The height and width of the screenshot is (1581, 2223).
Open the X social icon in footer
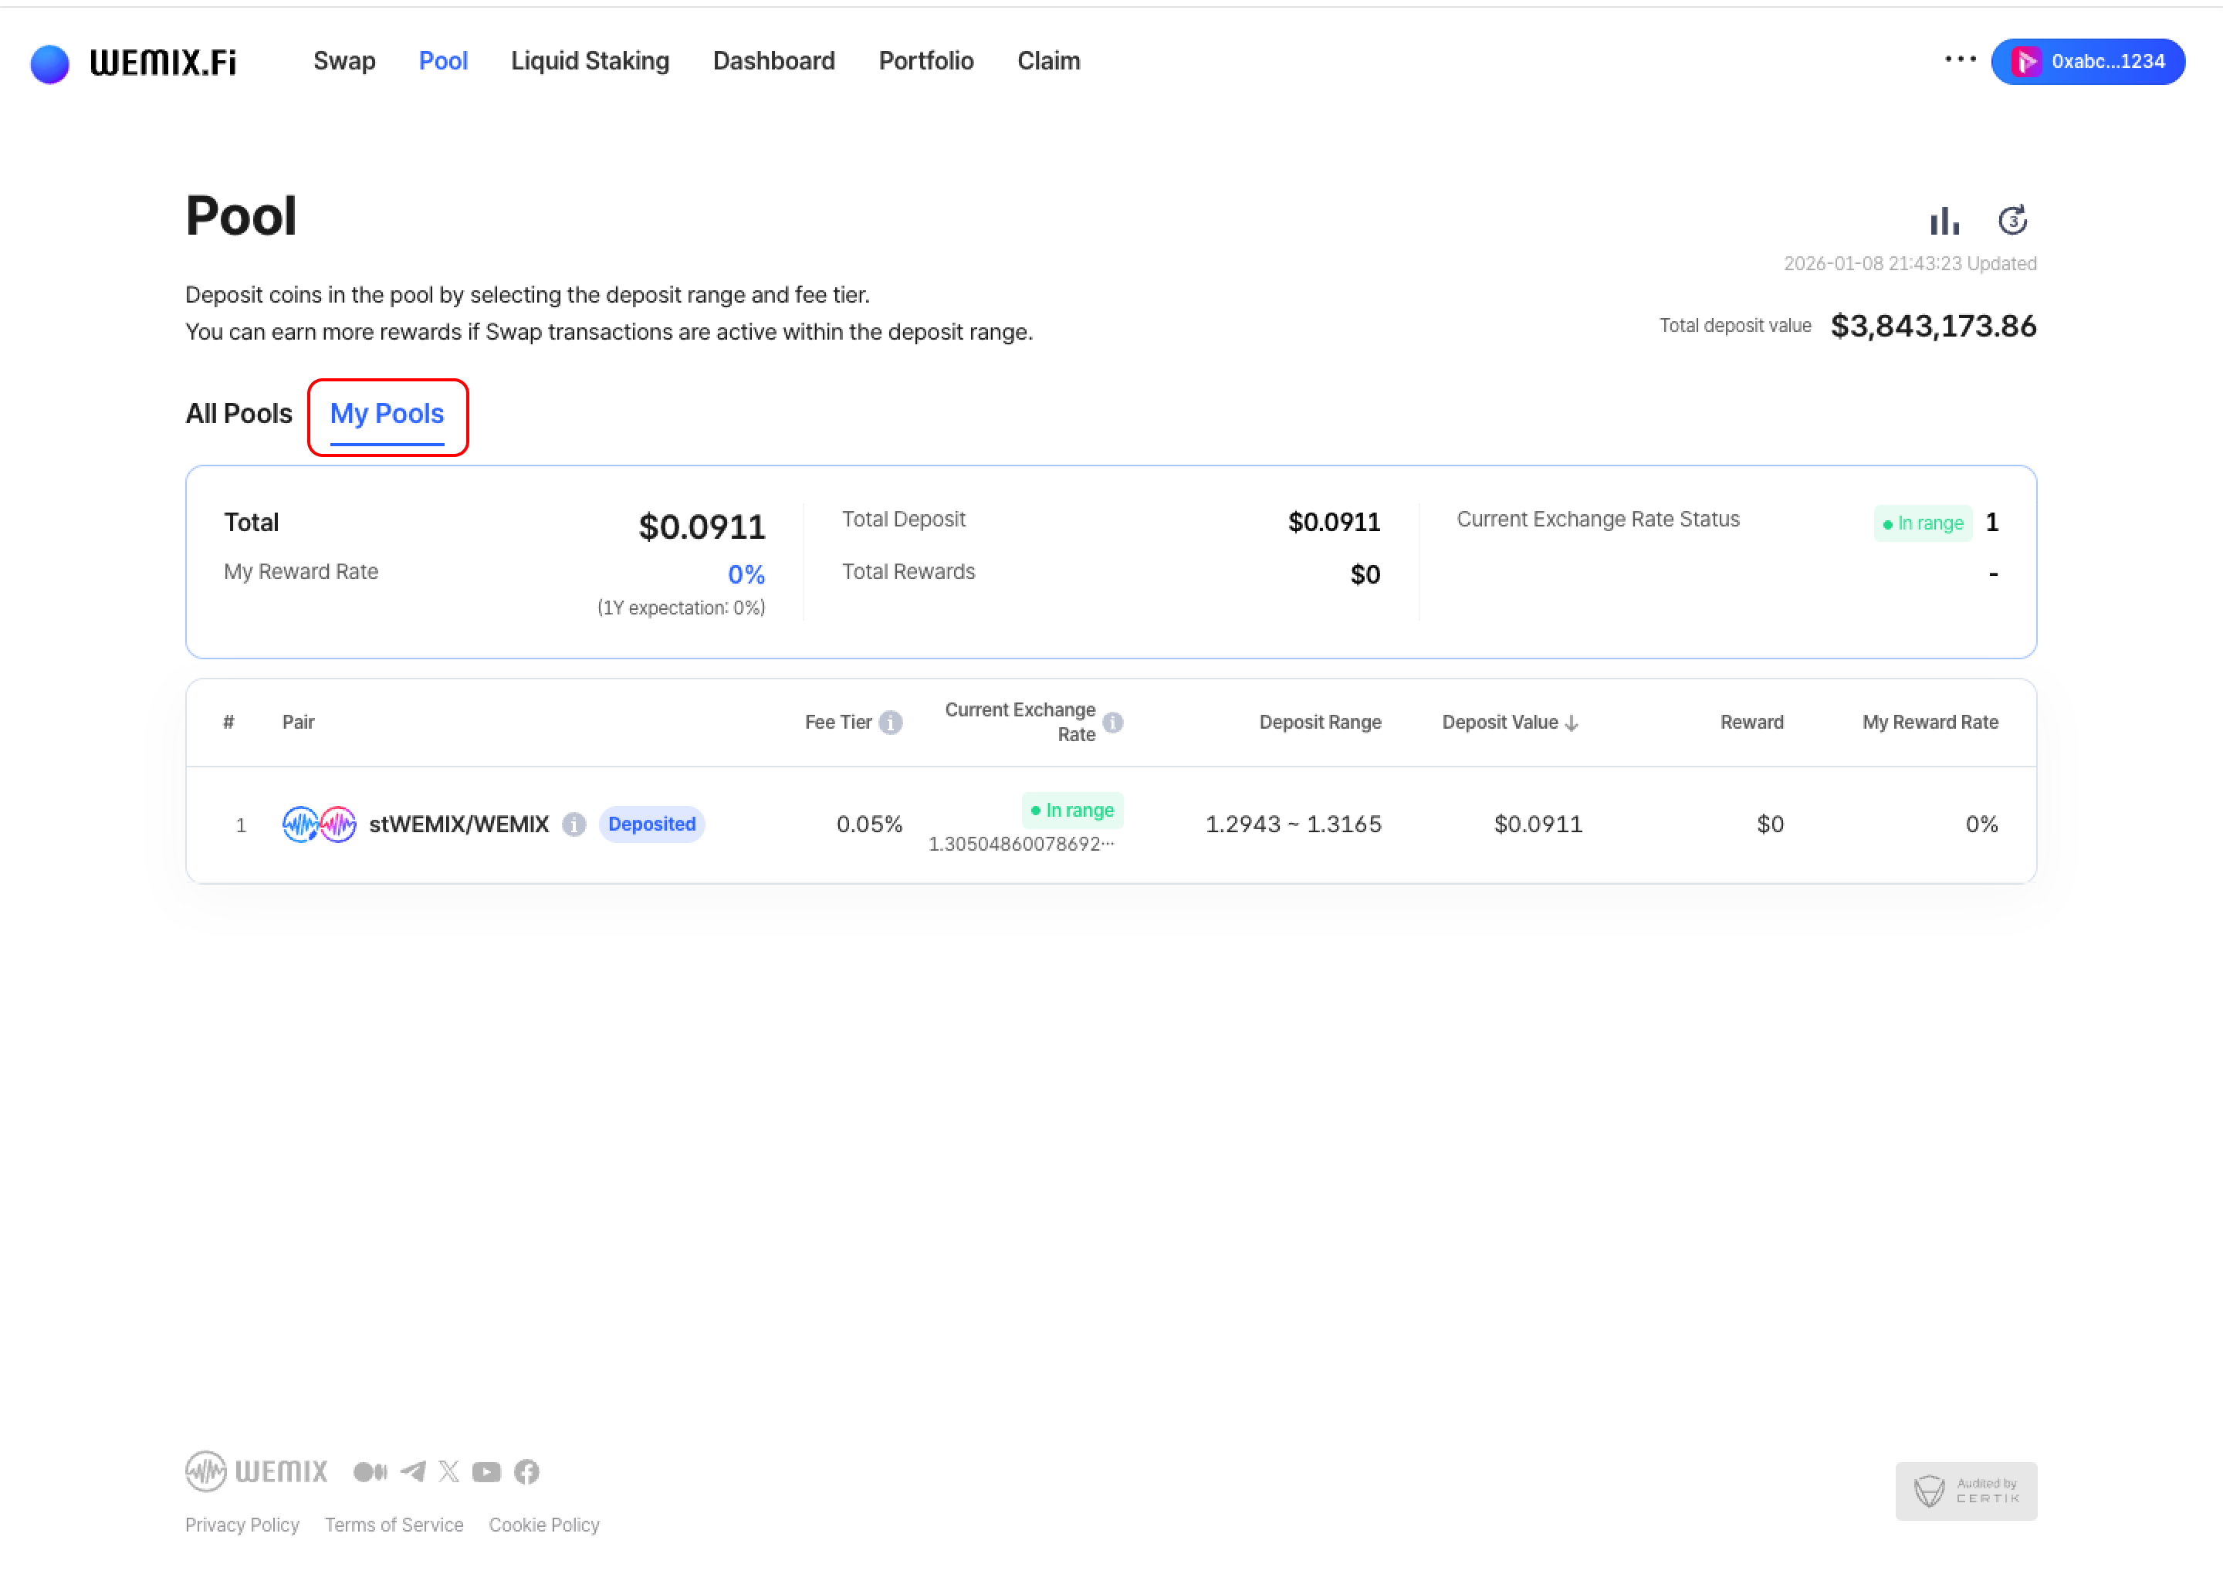(448, 1471)
